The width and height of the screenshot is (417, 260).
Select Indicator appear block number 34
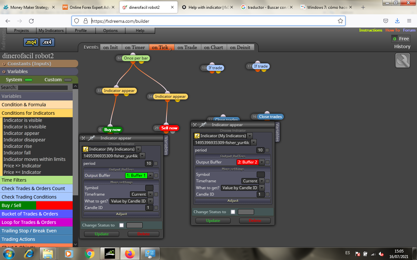[170, 97]
